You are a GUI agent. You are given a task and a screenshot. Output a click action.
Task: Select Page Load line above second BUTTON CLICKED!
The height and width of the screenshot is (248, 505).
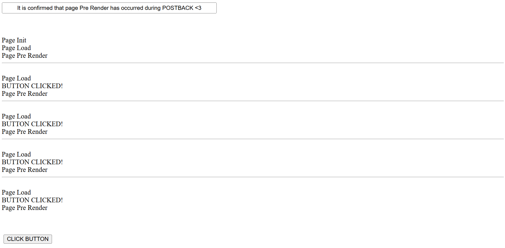click(x=16, y=116)
